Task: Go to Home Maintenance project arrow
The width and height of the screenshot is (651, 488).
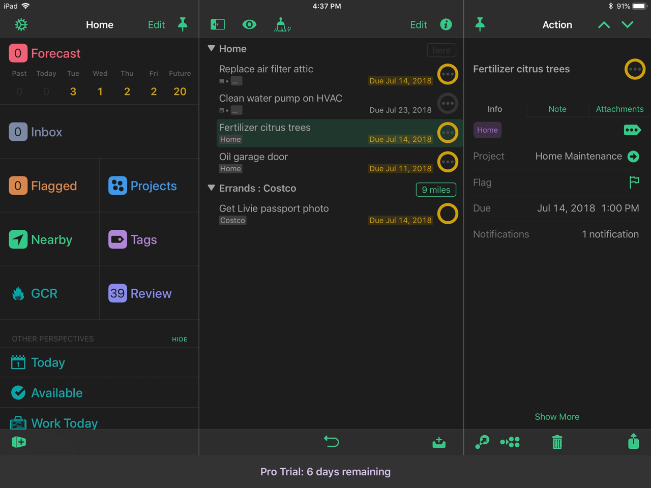Action: click(633, 157)
